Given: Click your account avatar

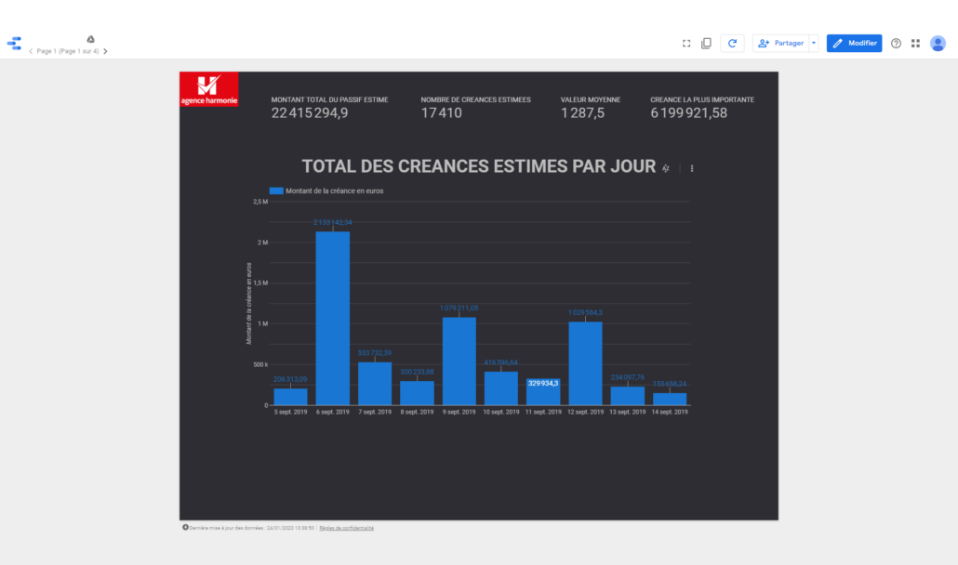Looking at the screenshot, I should pos(938,43).
